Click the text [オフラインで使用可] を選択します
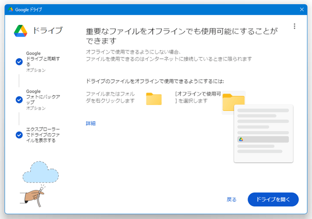Image resolution: width=312 pixels, height=219 pixels. 198,97
